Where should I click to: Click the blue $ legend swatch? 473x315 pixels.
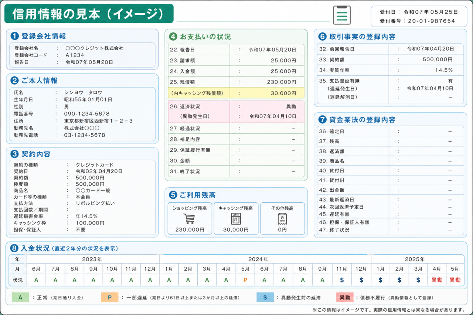(265, 297)
